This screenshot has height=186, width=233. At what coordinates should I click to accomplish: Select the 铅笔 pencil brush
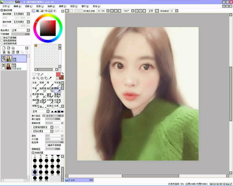point(43,84)
